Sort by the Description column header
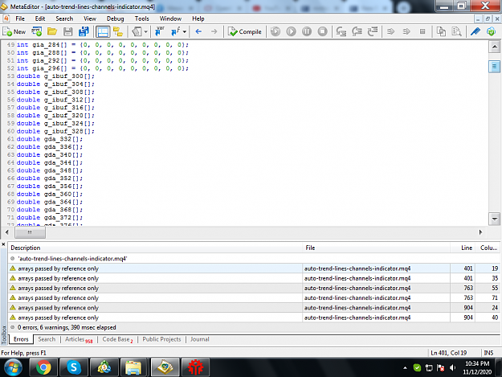Image resolution: width=502 pixels, height=377 pixels. [155, 248]
